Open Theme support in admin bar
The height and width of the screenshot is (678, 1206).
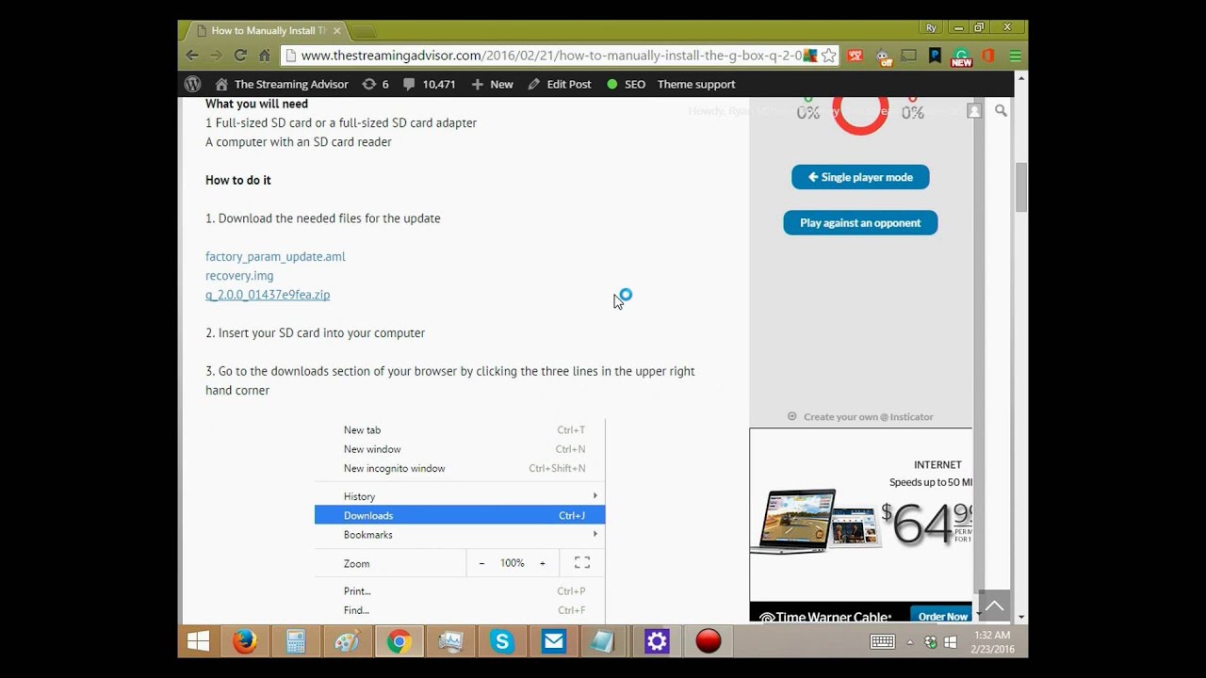click(696, 84)
